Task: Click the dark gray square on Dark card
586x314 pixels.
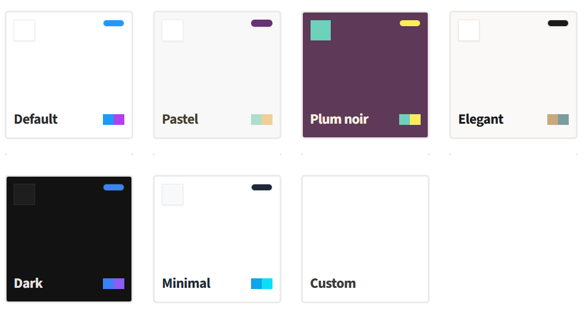Action: click(24, 194)
